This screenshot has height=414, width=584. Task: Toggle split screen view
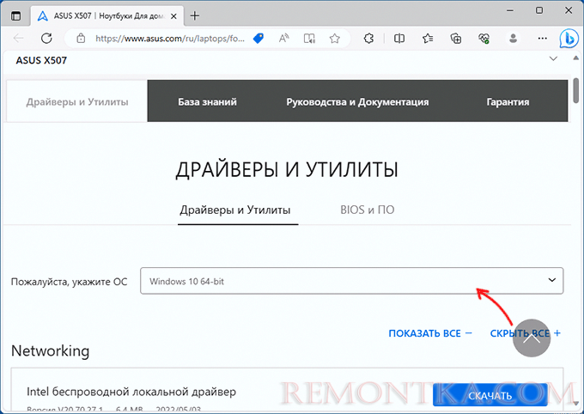click(399, 38)
